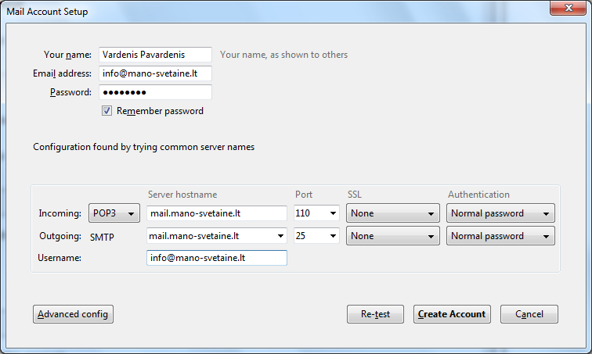Click the Username input field
The image size is (592, 354).
click(x=217, y=258)
